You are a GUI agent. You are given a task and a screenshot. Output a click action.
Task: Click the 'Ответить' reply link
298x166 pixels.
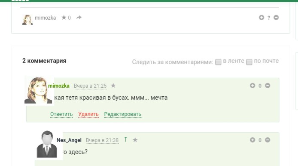(x=61, y=114)
